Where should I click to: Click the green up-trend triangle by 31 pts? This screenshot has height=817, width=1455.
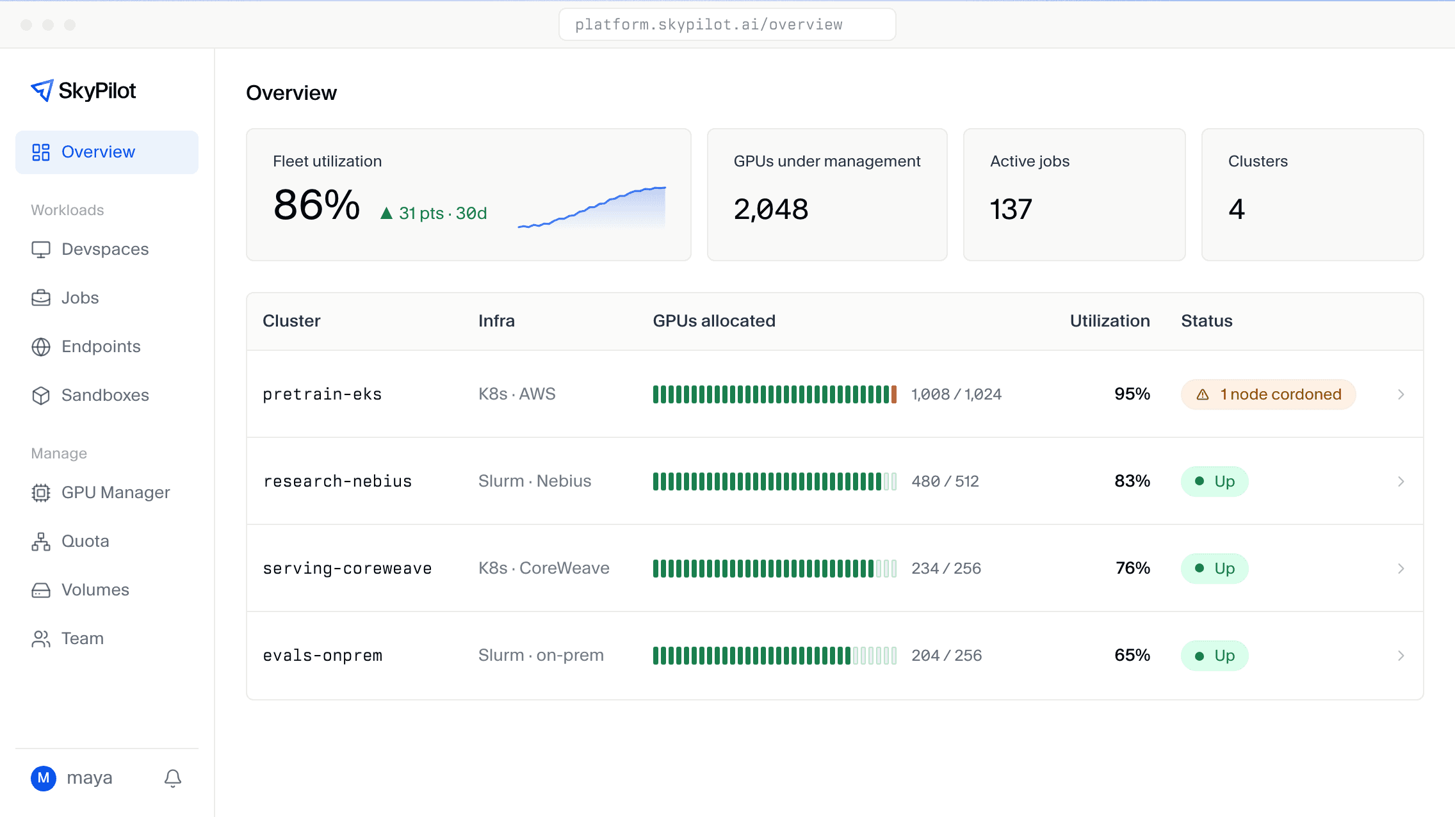(x=386, y=213)
